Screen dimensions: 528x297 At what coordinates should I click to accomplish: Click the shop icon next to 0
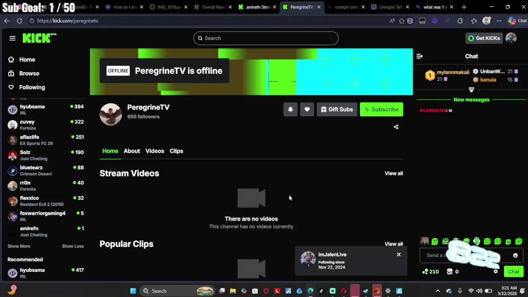(x=450, y=271)
